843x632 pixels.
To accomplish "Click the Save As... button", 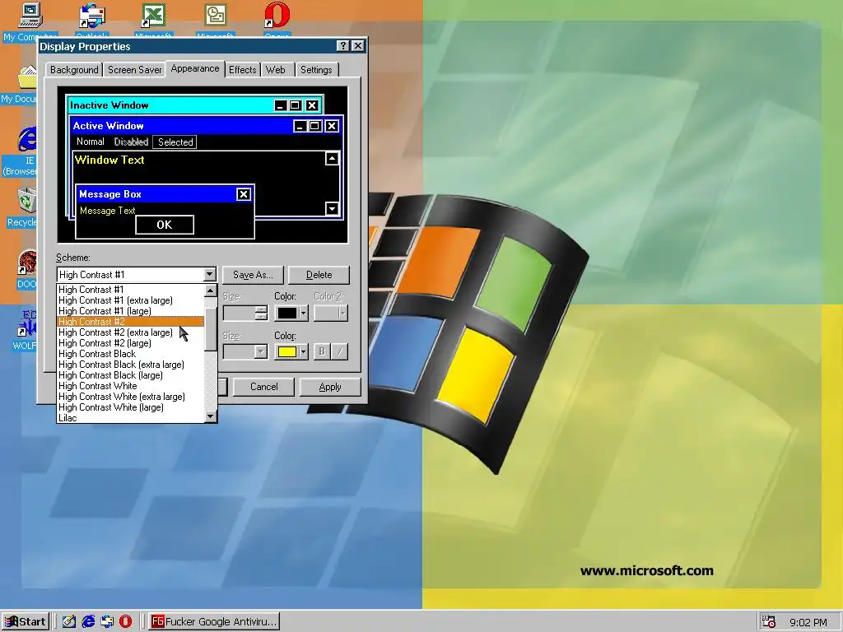I will (x=253, y=275).
